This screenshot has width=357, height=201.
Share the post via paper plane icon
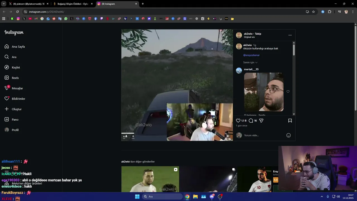[x=261, y=121]
